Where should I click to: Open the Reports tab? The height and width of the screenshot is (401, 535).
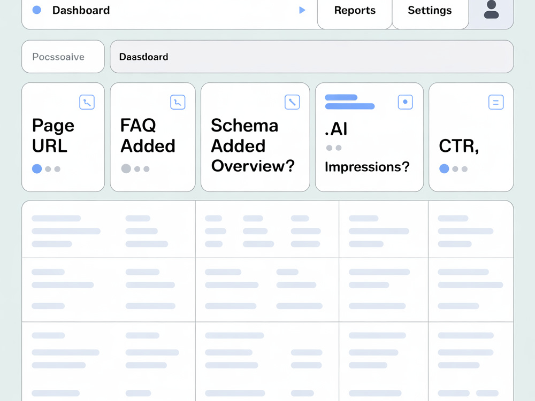tap(355, 11)
